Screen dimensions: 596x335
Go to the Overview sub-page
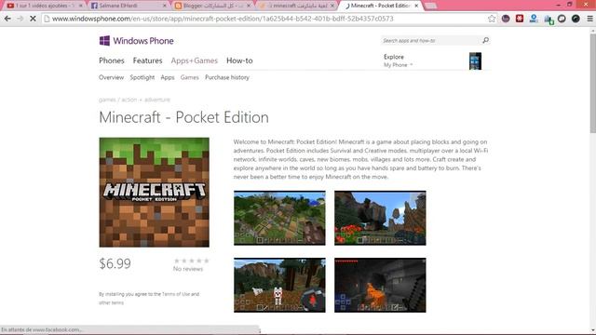[x=111, y=77]
